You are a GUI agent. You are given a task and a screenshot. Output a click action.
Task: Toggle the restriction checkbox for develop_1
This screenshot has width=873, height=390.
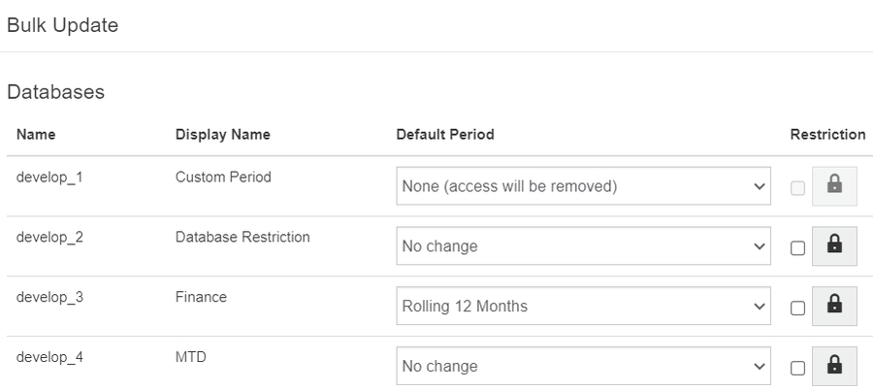797,188
